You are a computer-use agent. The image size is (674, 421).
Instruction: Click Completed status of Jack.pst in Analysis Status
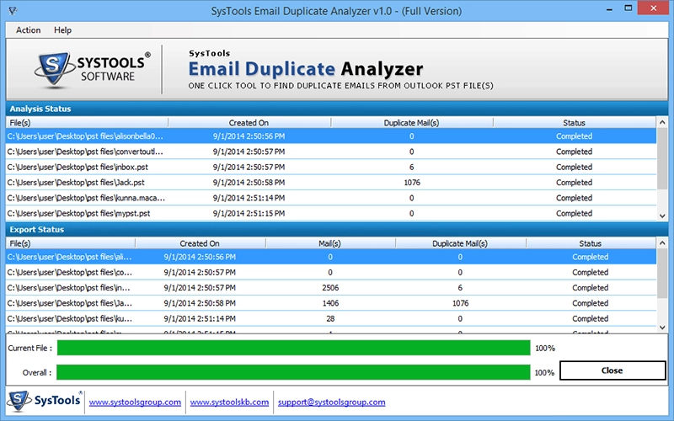(x=575, y=183)
